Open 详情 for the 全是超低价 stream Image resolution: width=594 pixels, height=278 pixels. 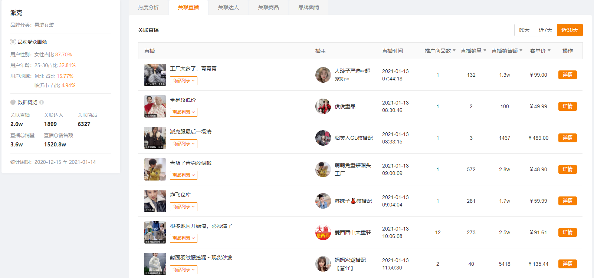click(x=567, y=106)
